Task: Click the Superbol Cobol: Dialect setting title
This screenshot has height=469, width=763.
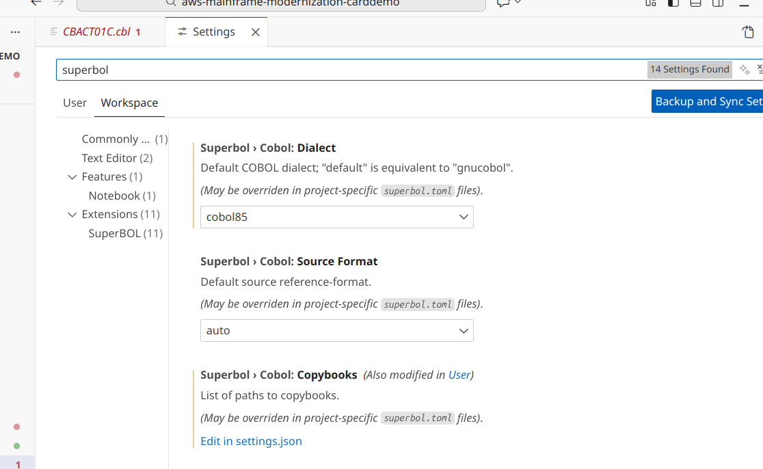Action: coord(268,148)
